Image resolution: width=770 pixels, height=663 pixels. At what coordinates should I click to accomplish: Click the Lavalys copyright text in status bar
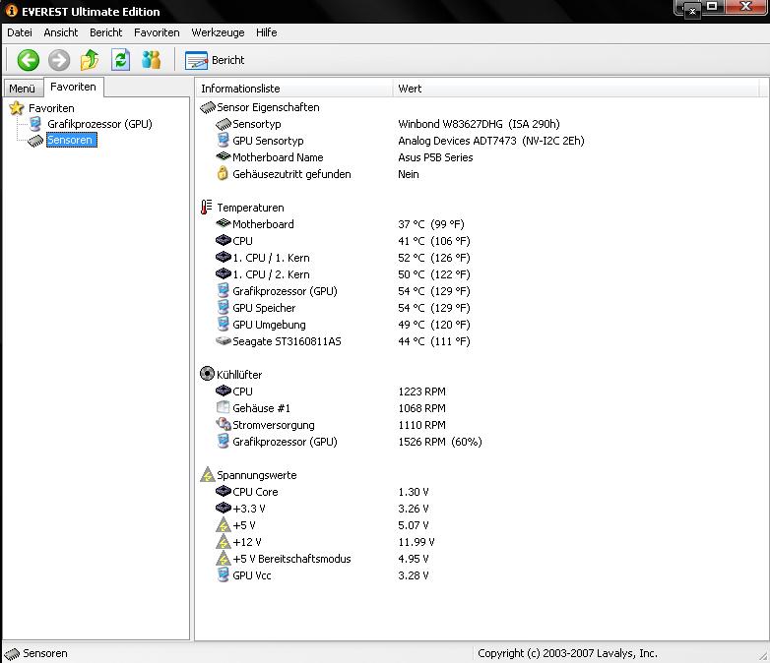(x=567, y=654)
